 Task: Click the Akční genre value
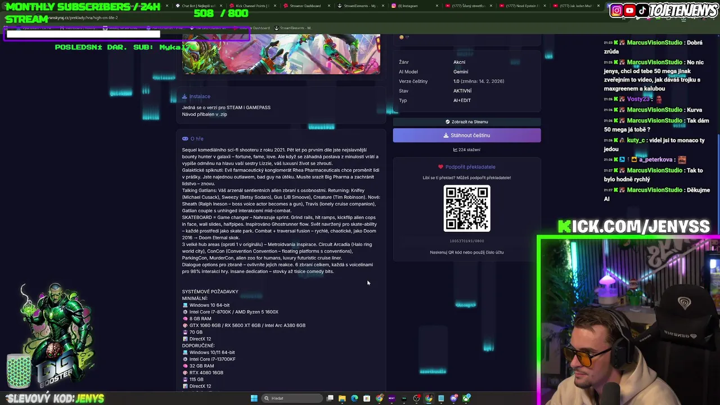(459, 62)
